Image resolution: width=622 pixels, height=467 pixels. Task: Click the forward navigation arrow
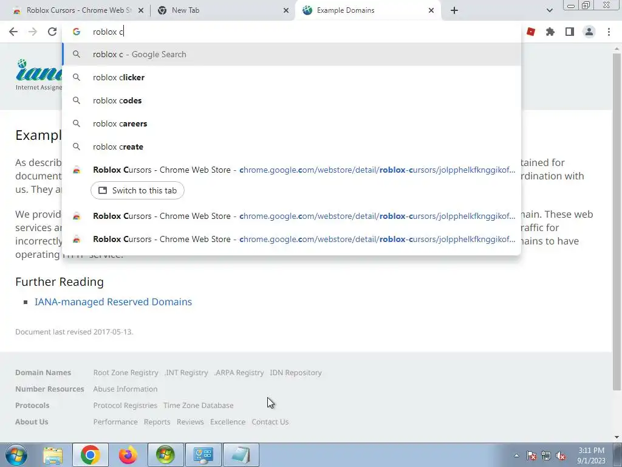[33, 32]
